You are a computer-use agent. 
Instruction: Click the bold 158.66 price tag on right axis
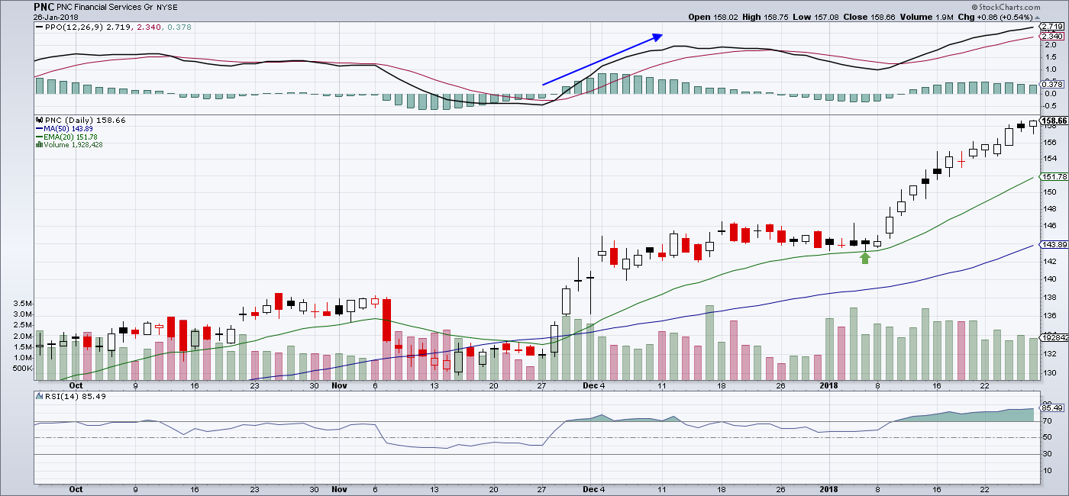click(x=1053, y=121)
